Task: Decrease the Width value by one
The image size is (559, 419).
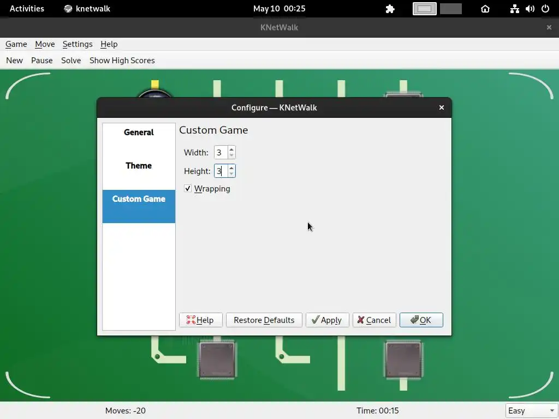Action: [231, 155]
